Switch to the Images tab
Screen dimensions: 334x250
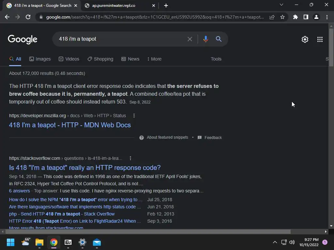[40, 59]
